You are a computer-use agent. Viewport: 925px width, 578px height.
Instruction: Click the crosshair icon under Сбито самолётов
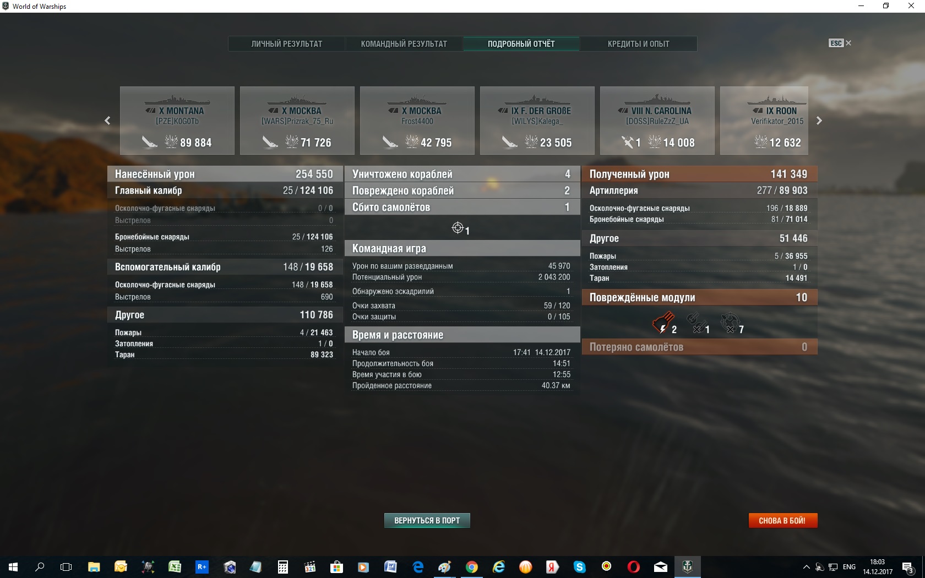458,228
